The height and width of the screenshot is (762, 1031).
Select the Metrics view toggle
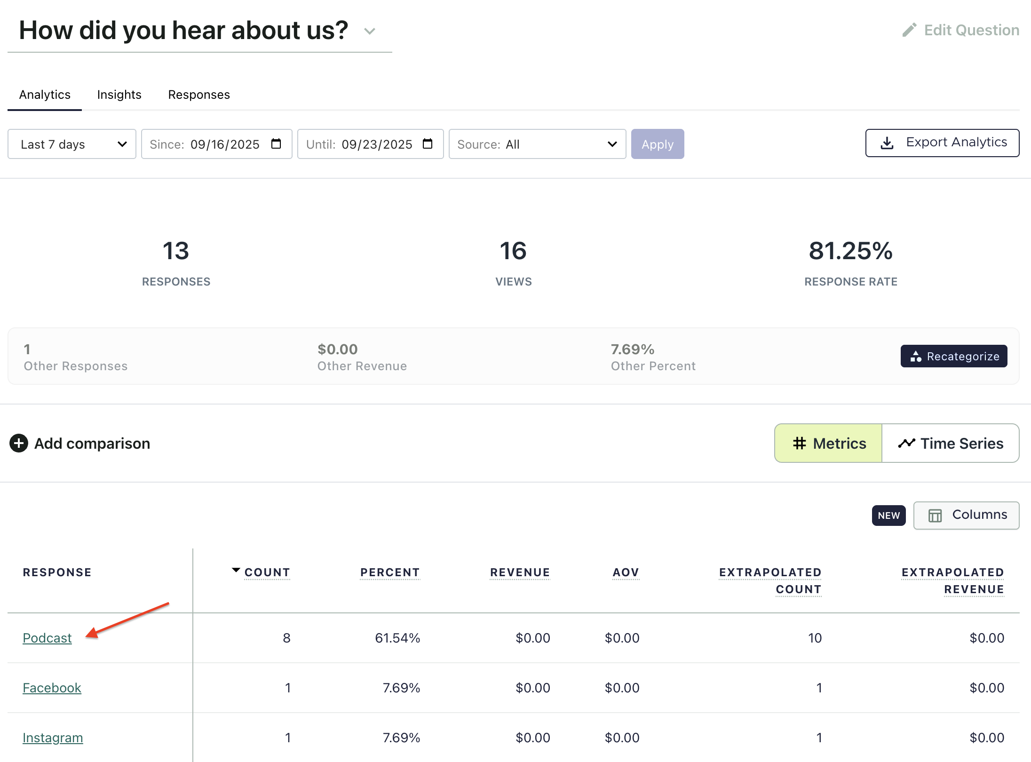pyautogui.click(x=829, y=443)
